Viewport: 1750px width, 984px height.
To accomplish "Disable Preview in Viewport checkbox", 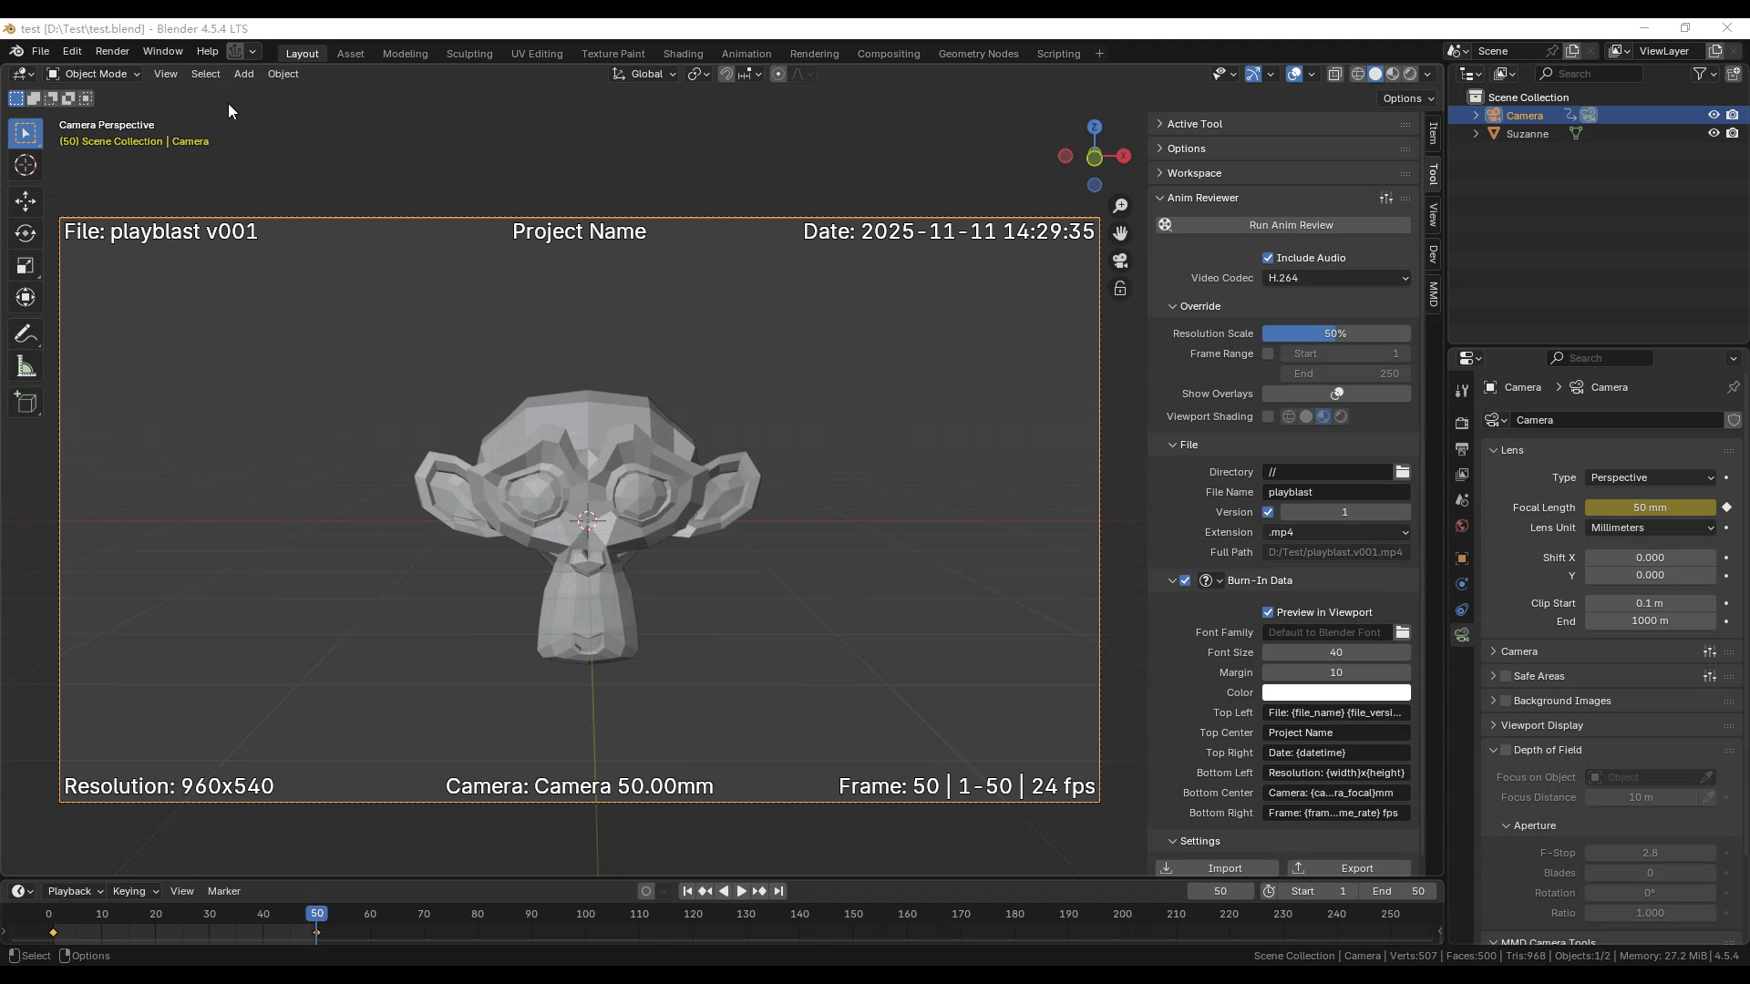I will pos(1268,612).
